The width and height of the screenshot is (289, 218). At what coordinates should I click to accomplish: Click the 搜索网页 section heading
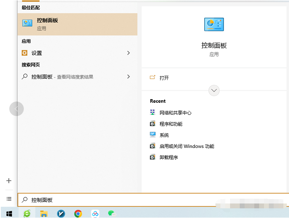pos(31,65)
